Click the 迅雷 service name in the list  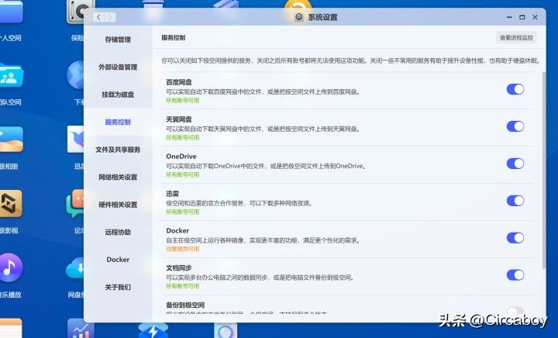point(172,194)
